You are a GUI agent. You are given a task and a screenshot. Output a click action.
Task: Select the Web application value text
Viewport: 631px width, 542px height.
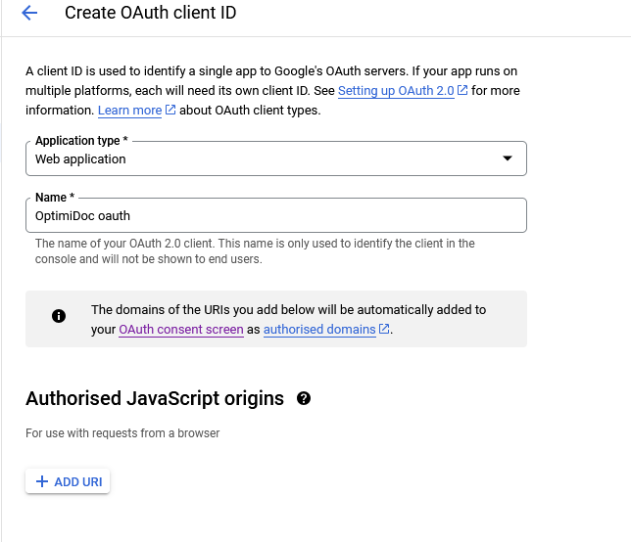(80, 159)
